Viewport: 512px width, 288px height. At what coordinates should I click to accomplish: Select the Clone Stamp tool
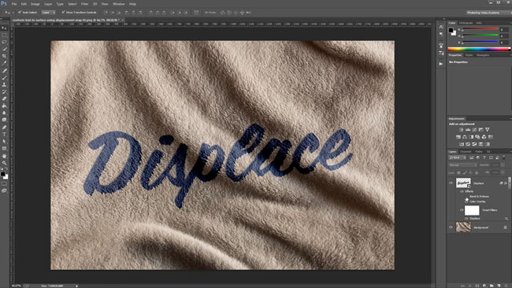pyautogui.click(x=4, y=84)
